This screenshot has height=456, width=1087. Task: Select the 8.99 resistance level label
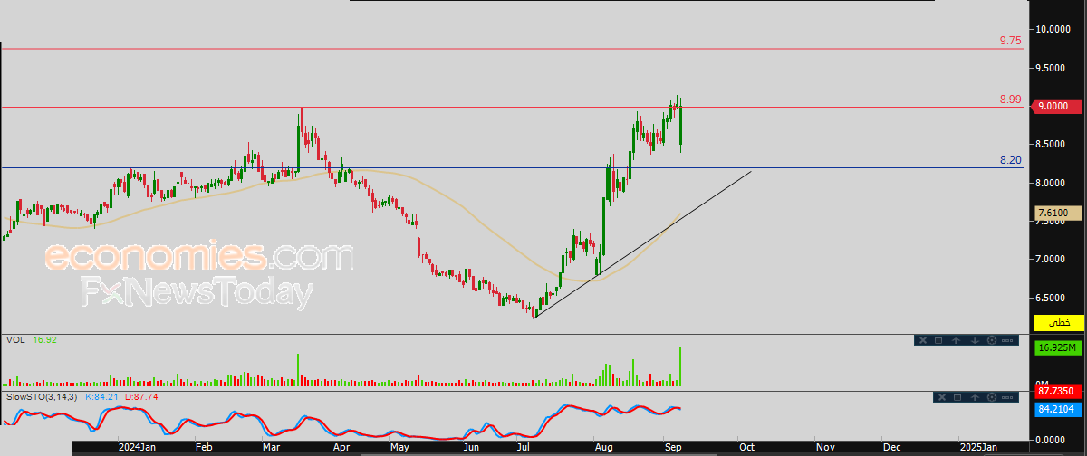1010,99
